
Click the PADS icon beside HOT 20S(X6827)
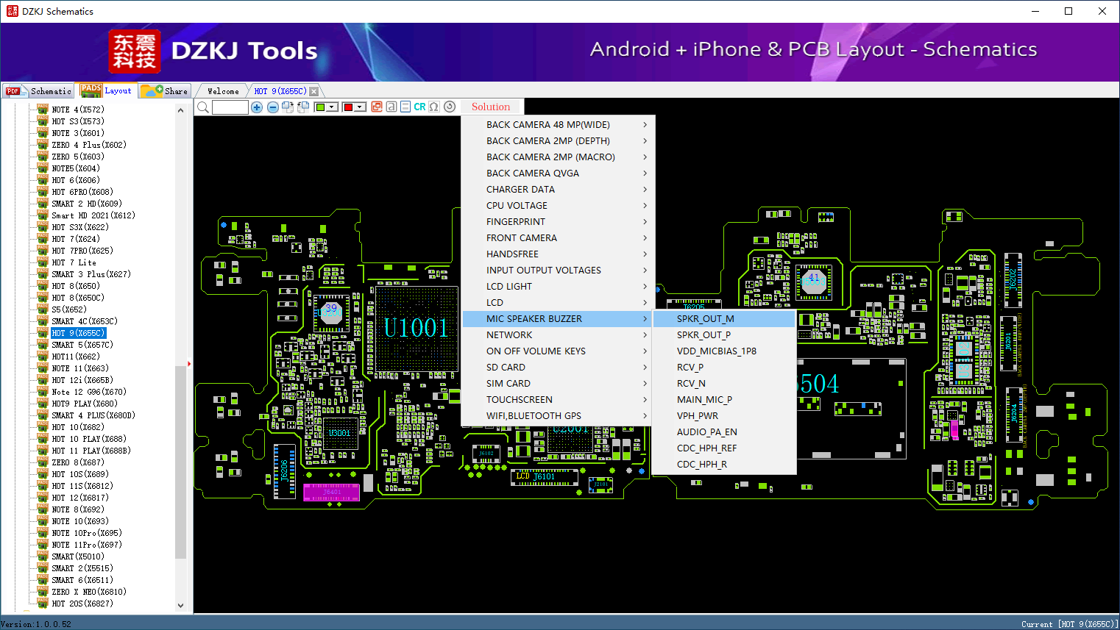43,604
